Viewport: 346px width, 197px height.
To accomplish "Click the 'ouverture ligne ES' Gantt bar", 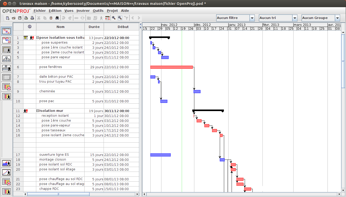I will point(160,155).
